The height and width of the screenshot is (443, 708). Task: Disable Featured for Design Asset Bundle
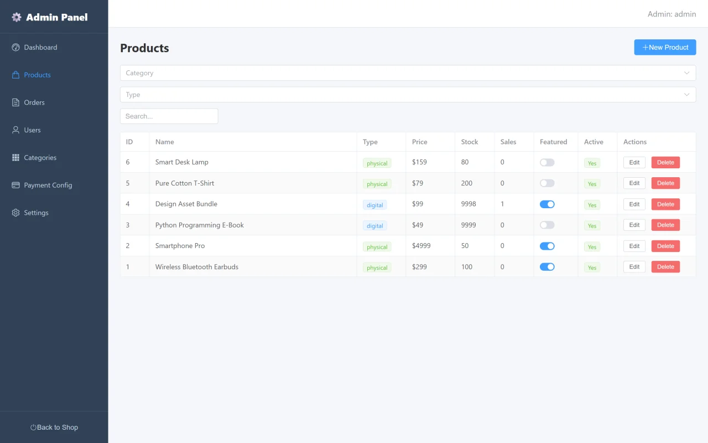coord(547,204)
